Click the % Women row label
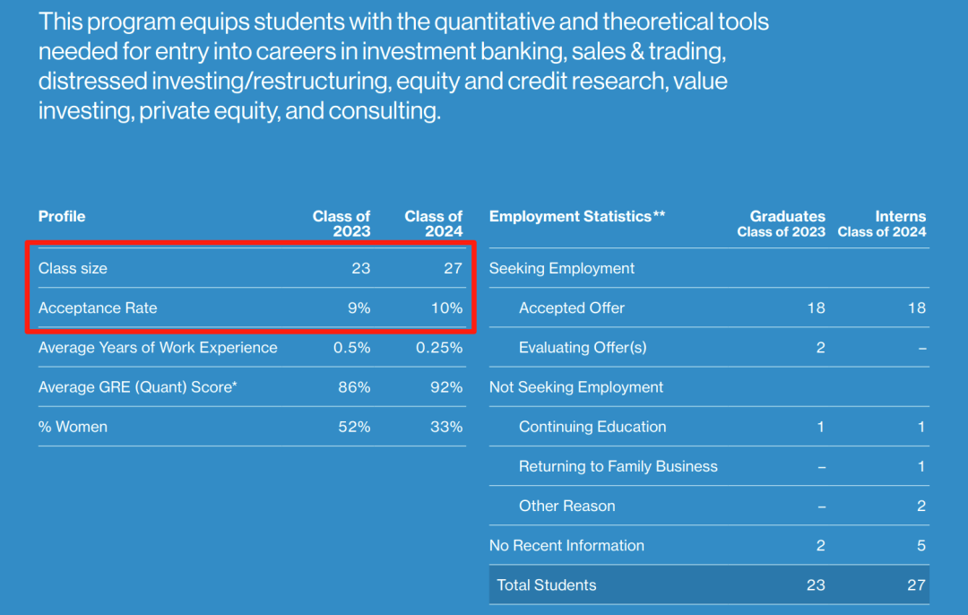Viewport: 968px width, 615px height. pos(73,427)
